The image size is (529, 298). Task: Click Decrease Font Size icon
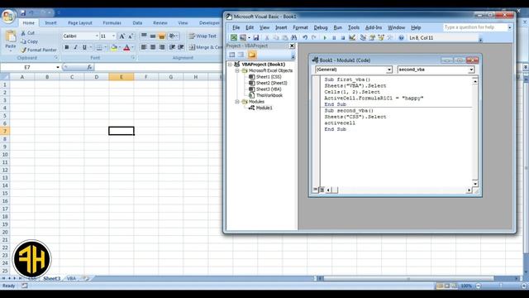tap(131, 36)
